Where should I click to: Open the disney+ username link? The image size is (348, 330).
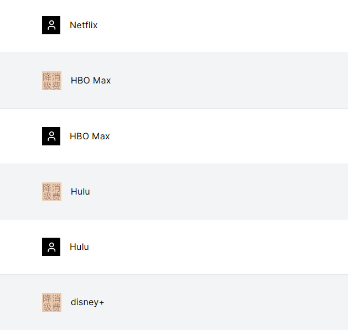click(87, 302)
